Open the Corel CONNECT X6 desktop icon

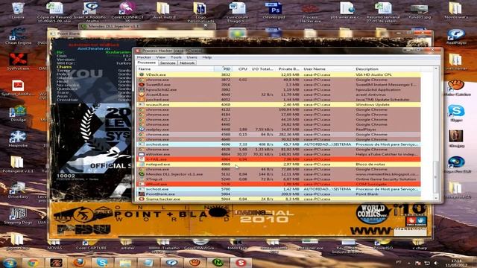coord(127,12)
